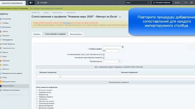195x109 pixels.
Task: Select the 'Сортировка' radio button
Action: 37,99
